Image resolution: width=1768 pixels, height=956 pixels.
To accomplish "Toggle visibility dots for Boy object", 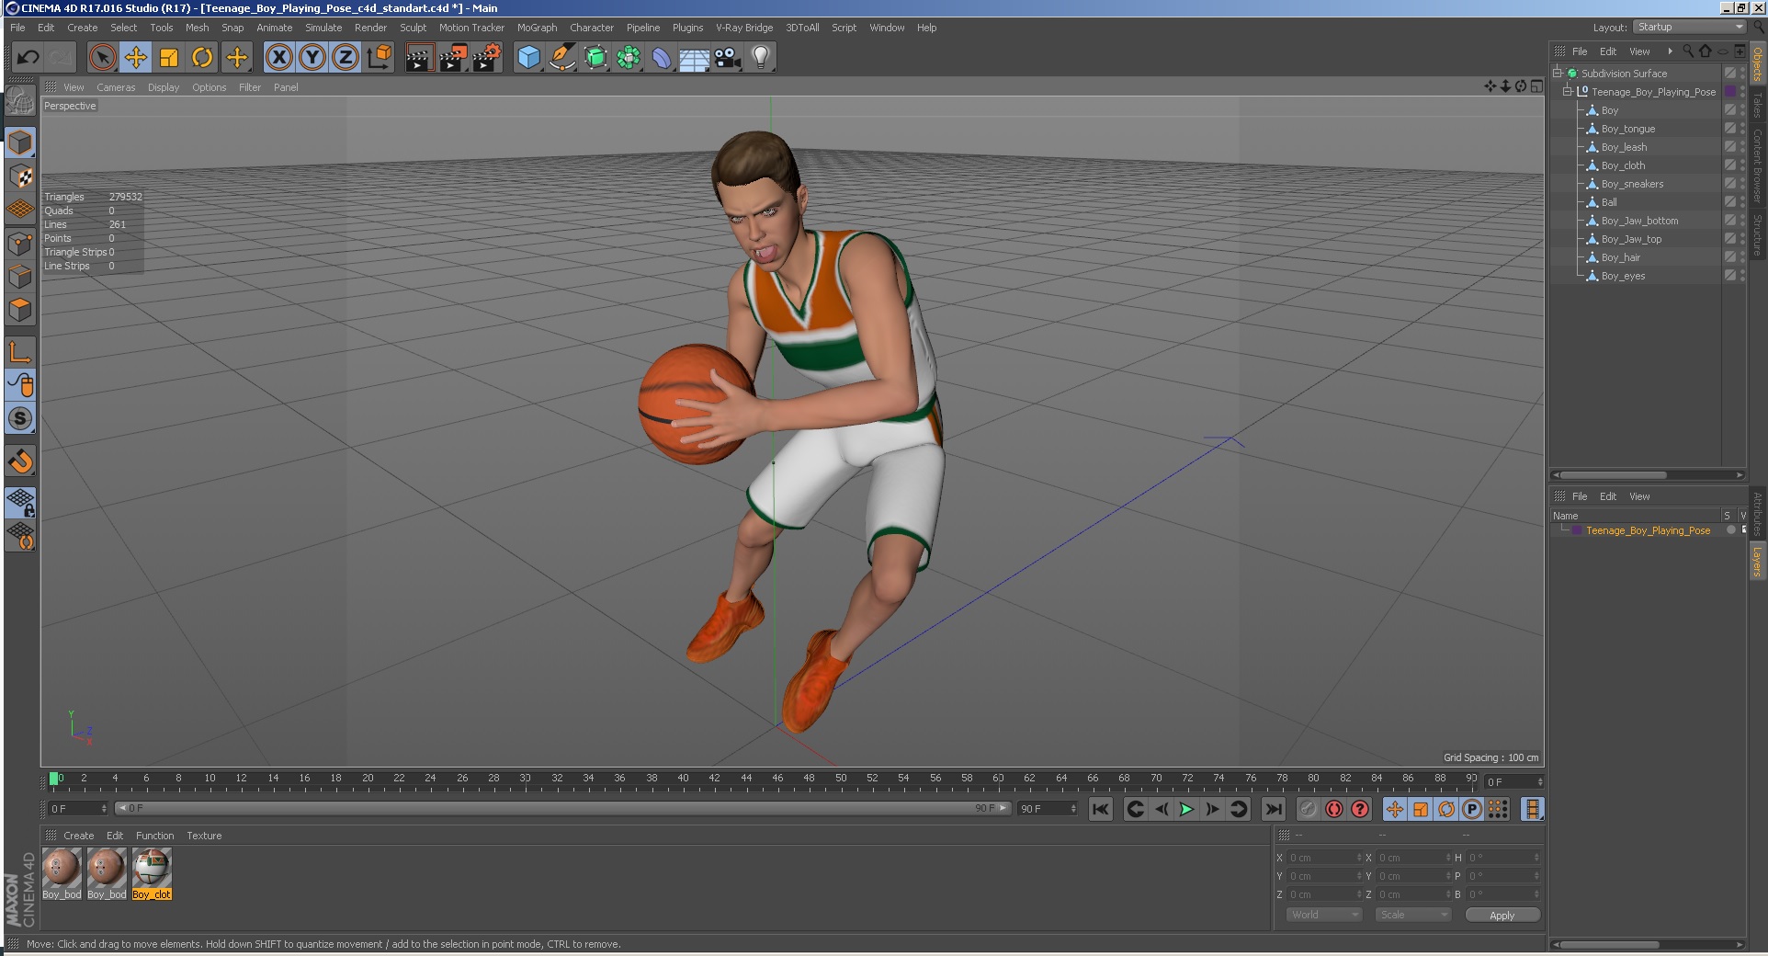I will click(1742, 110).
